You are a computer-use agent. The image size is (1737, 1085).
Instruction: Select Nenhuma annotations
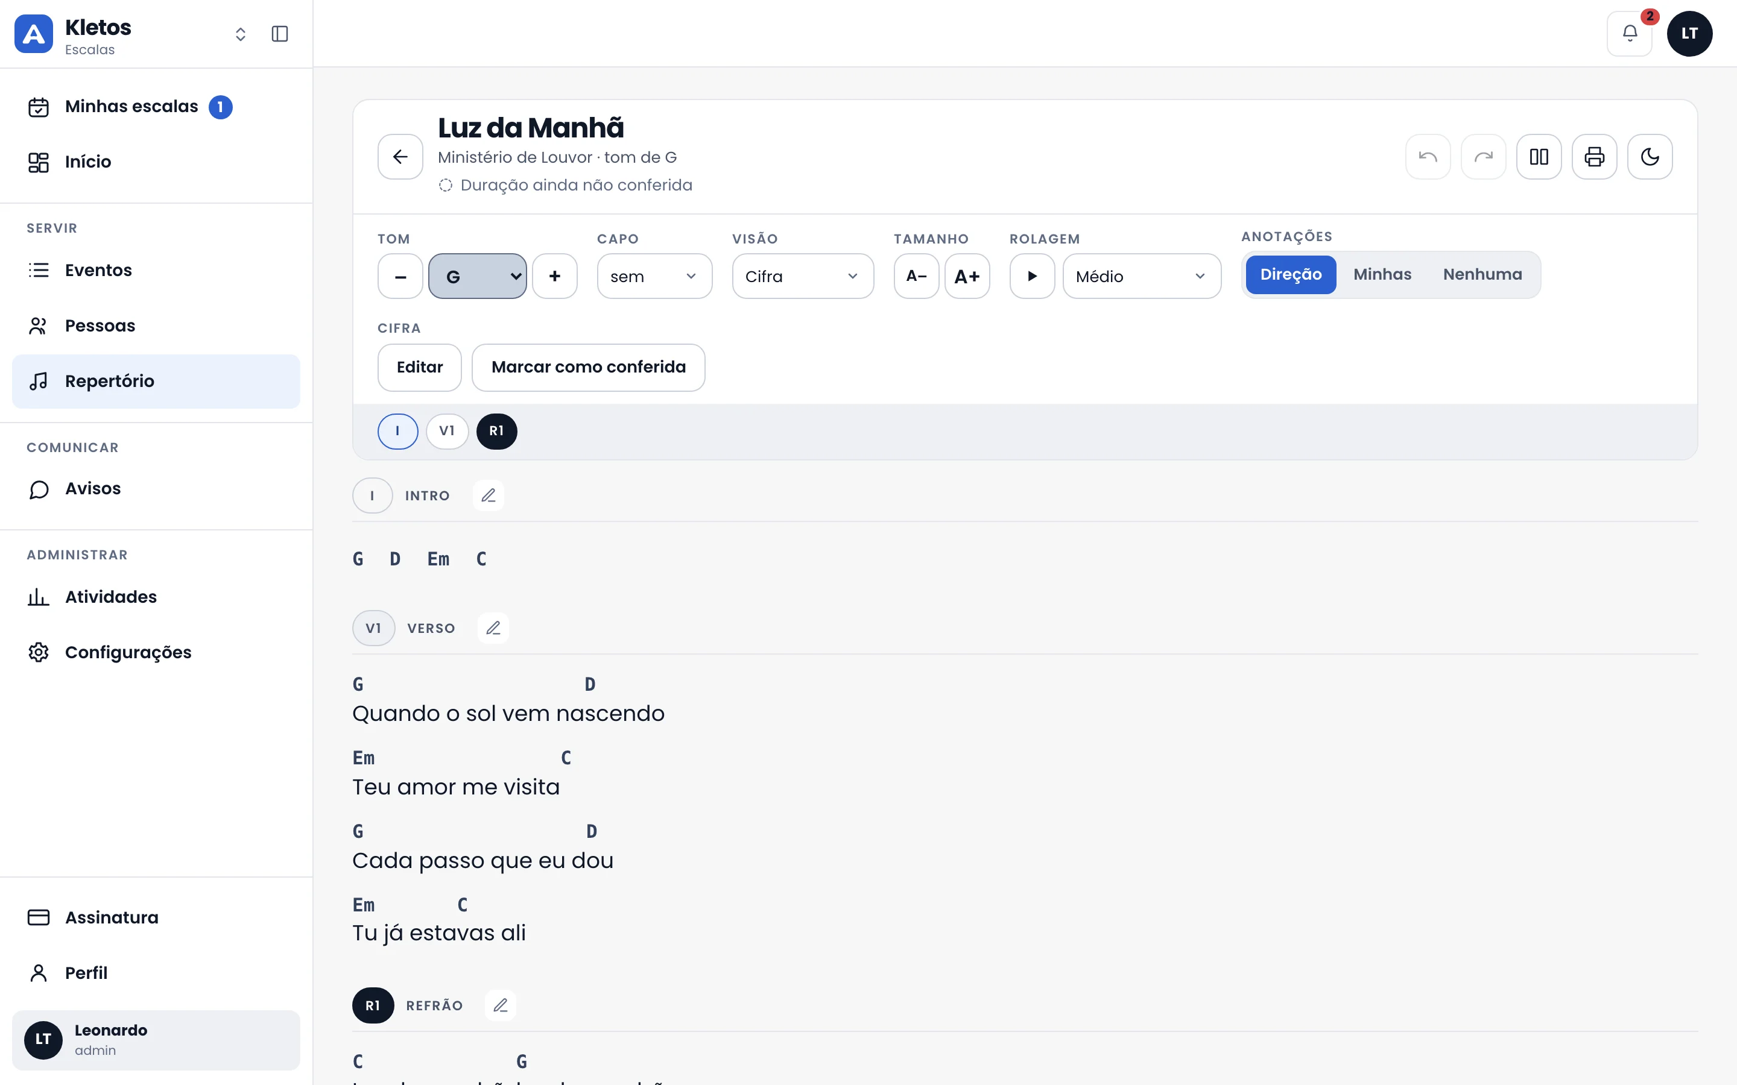click(x=1482, y=275)
